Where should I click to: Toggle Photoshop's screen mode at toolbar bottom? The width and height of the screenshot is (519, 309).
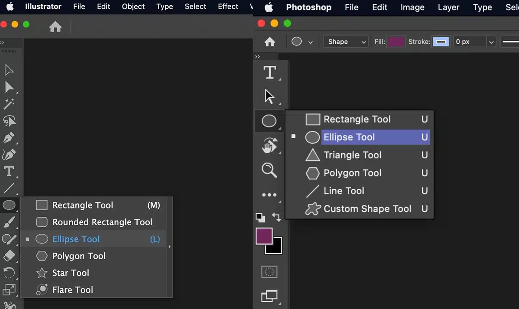point(269,296)
